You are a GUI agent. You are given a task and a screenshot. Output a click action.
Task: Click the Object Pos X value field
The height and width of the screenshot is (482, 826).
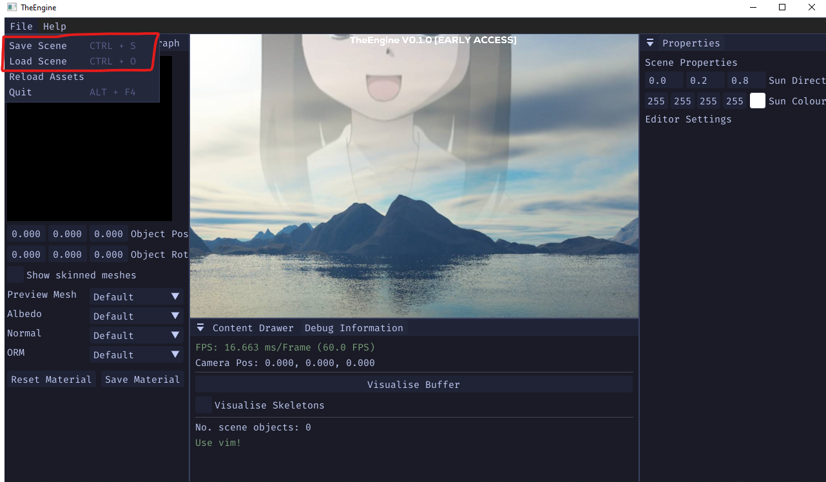26,234
